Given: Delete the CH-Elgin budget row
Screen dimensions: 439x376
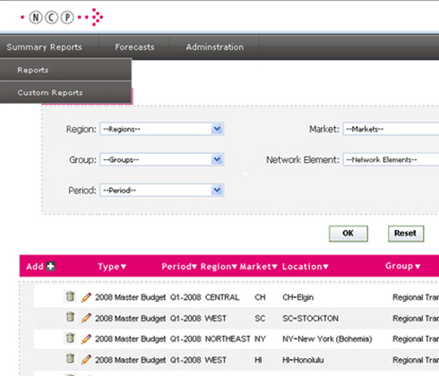Looking at the screenshot, I should (70, 296).
